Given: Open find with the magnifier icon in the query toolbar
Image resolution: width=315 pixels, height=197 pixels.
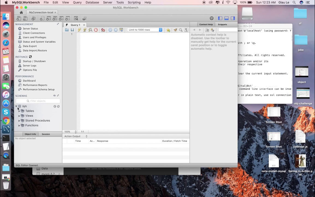Looking at the screenshot, I should coord(181,30).
